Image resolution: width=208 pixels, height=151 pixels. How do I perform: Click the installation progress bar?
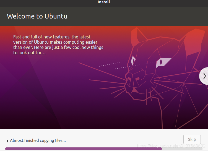tap(104, 149)
